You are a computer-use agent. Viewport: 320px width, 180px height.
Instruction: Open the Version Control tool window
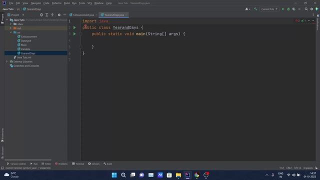tap(16, 164)
